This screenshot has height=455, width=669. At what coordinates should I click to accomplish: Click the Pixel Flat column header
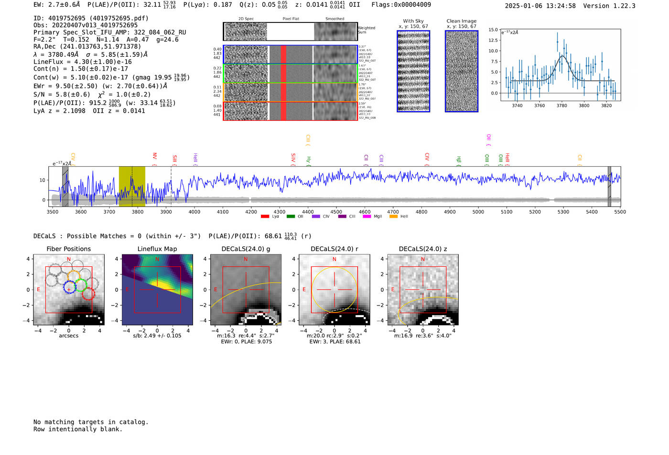pos(291,19)
